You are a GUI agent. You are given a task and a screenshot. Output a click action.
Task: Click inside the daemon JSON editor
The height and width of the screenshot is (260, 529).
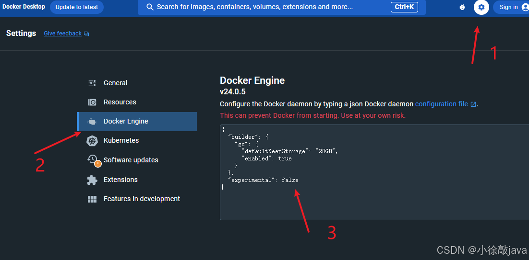pos(374,172)
